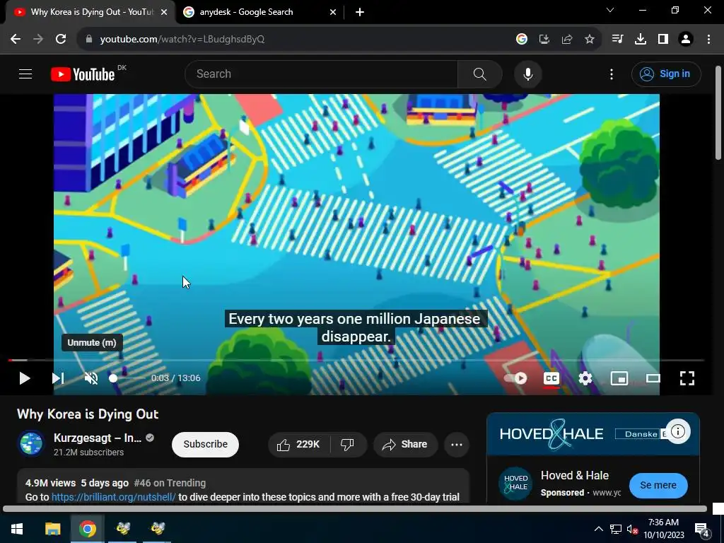Open the video settings gear
The width and height of the screenshot is (724, 543).
[585, 378]
